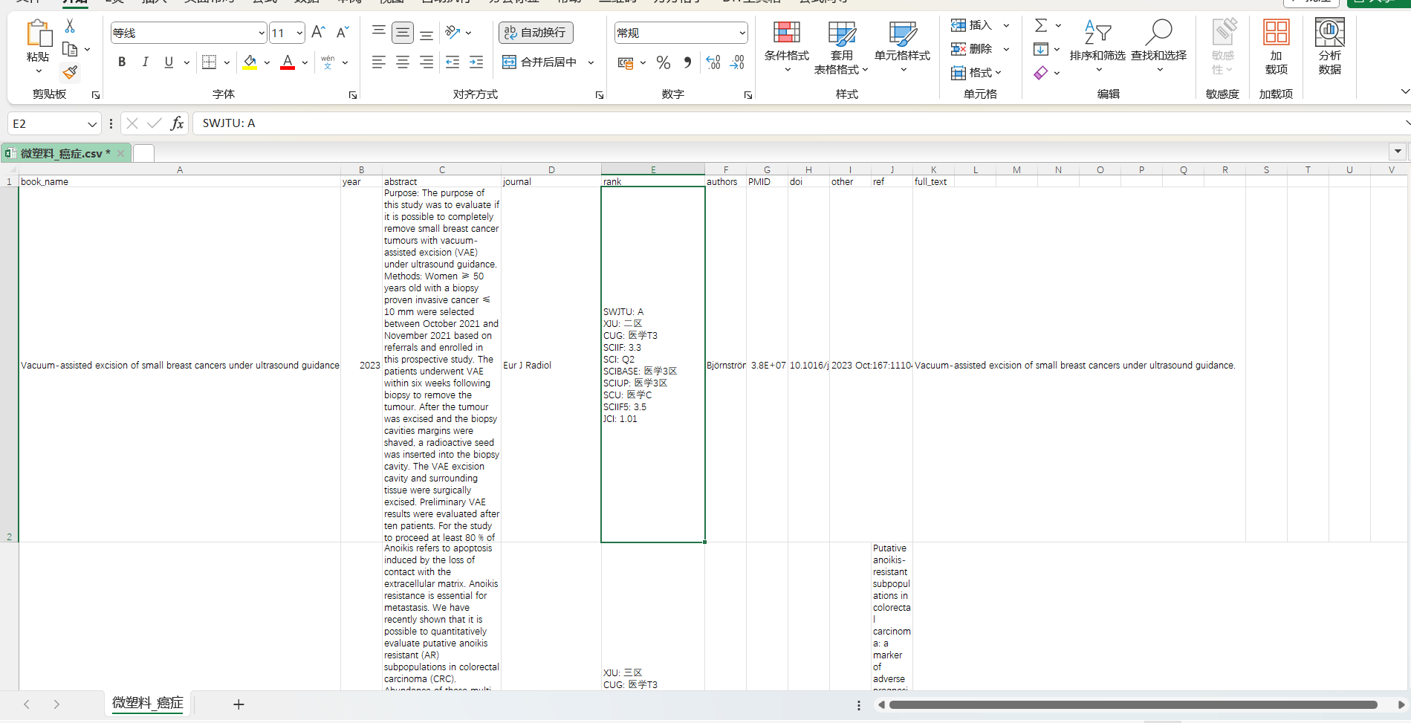The image size is (1411, 723).
Task: Collapse the ribbon chevron
Action: pyautogui.click(x=1404, y=91)
